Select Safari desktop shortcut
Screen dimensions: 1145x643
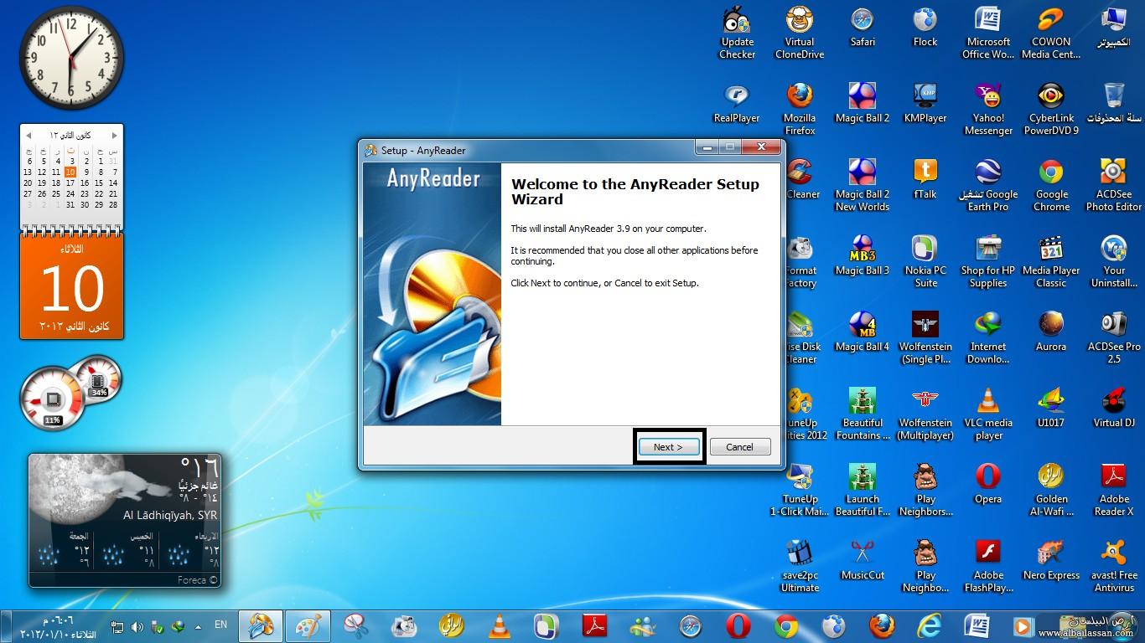pyautogui.click(x=863, y=28)
